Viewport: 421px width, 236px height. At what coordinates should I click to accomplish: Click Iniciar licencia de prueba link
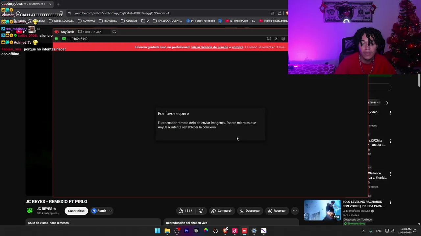210,47
